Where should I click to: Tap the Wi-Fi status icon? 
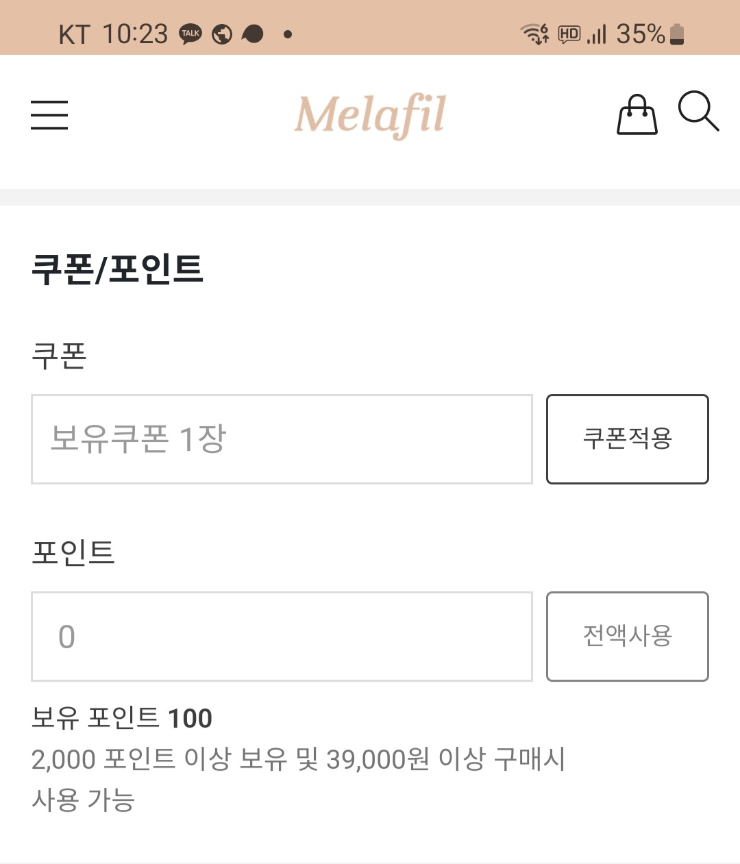coord(534,34)
